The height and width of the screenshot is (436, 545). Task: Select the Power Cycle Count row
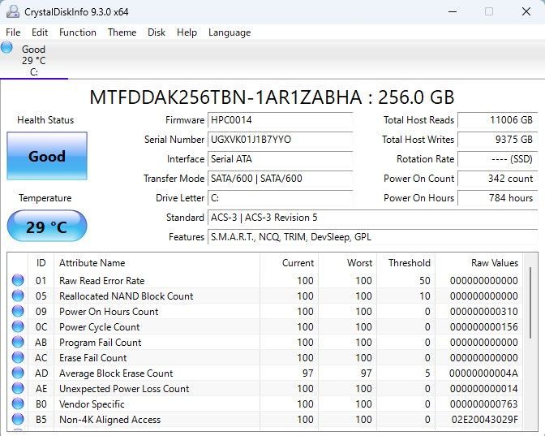coord(265,326)
